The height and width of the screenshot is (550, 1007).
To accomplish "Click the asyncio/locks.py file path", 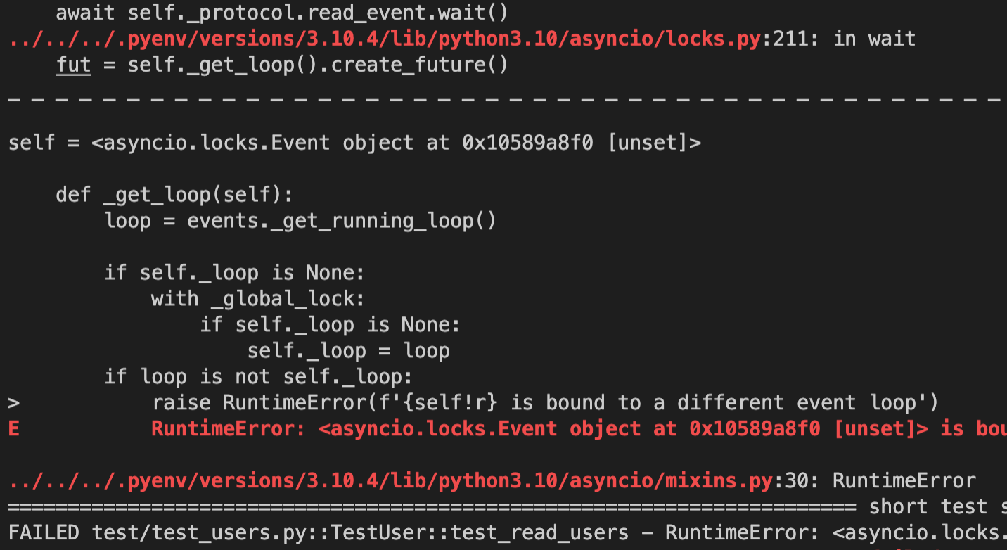I will click(x=385, y=39).
